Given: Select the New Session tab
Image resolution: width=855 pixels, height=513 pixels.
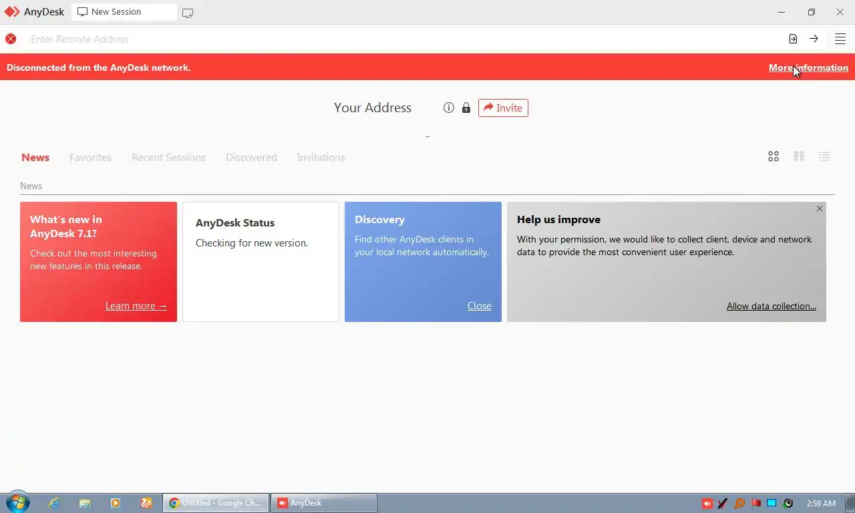Looking at the screenshot, I should tap(124, 12).
